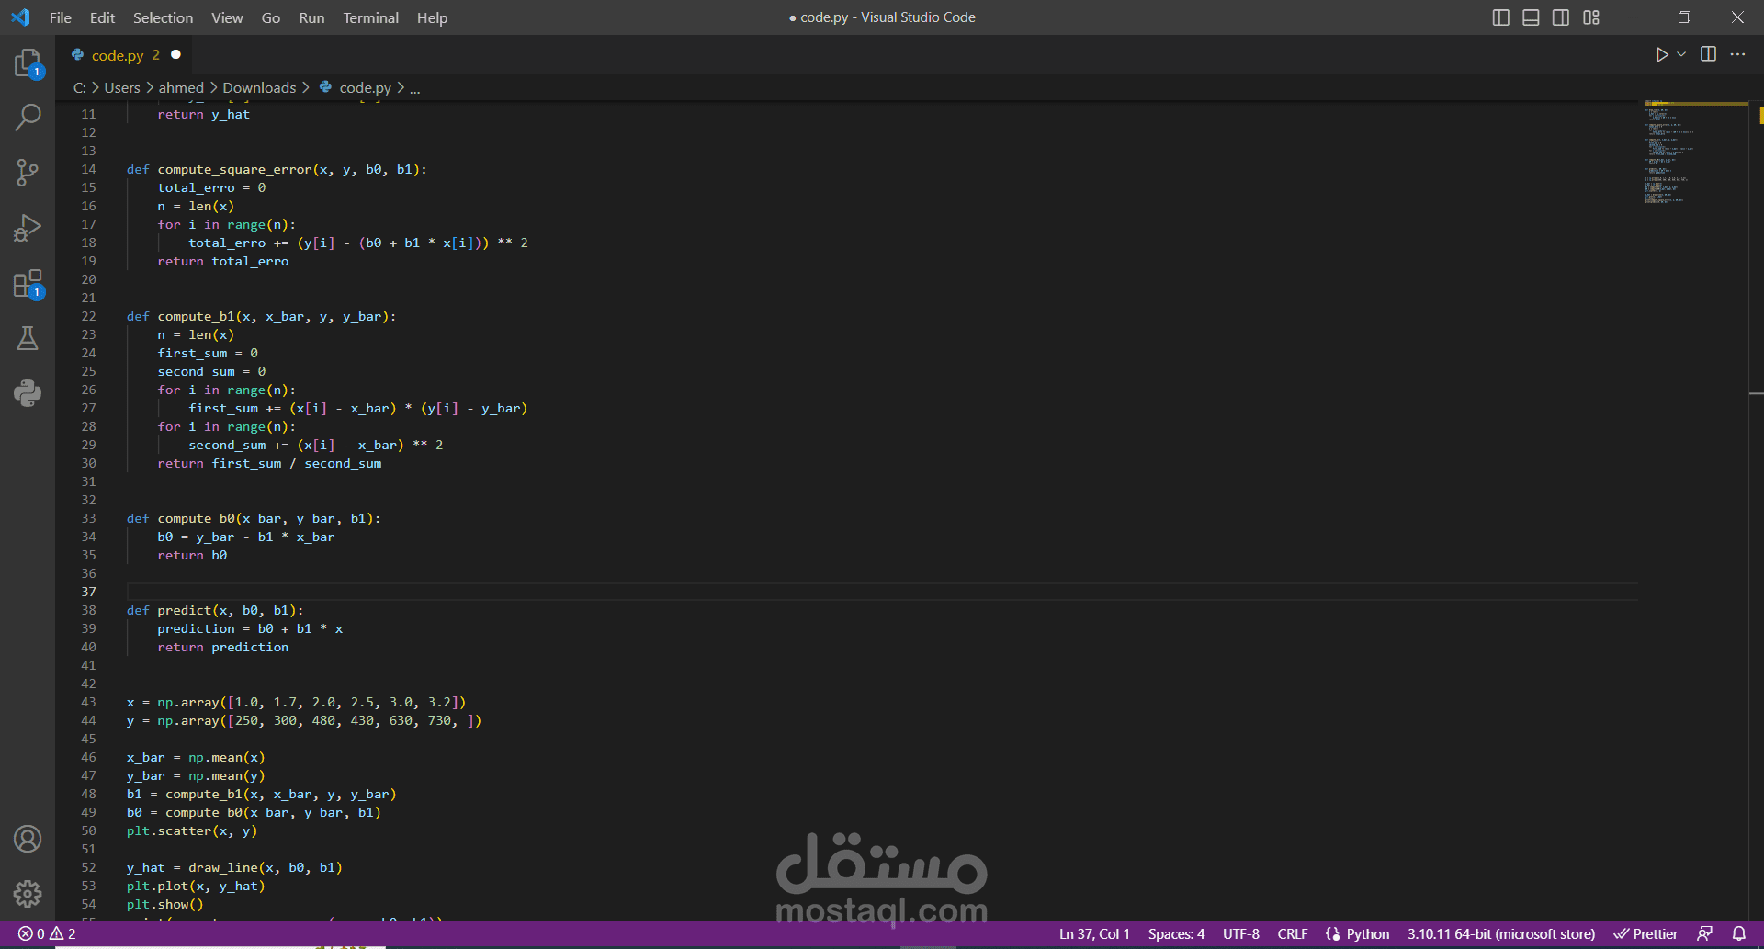1764x949 pixels.
Task: Click the Prettier status bar button
Action: coord(1646,934)
